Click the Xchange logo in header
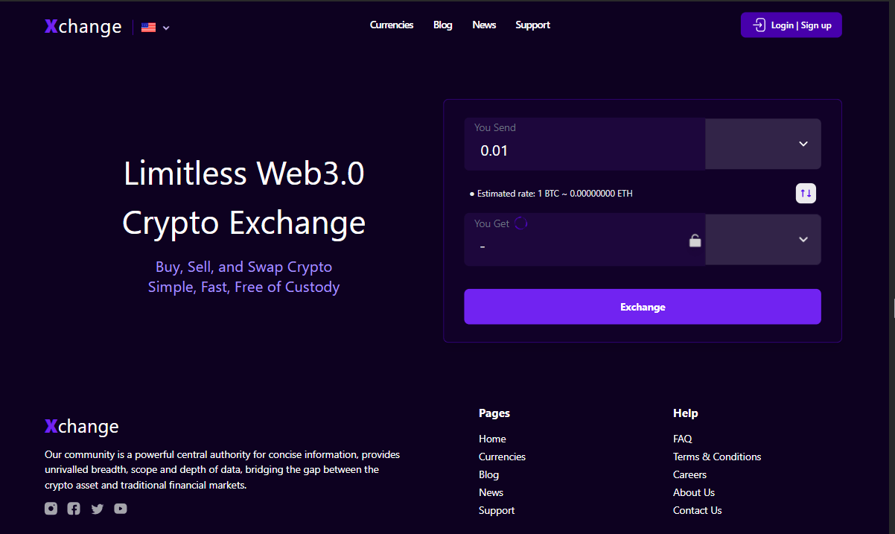This screenshot has height=534, width=895. (83, 27)
